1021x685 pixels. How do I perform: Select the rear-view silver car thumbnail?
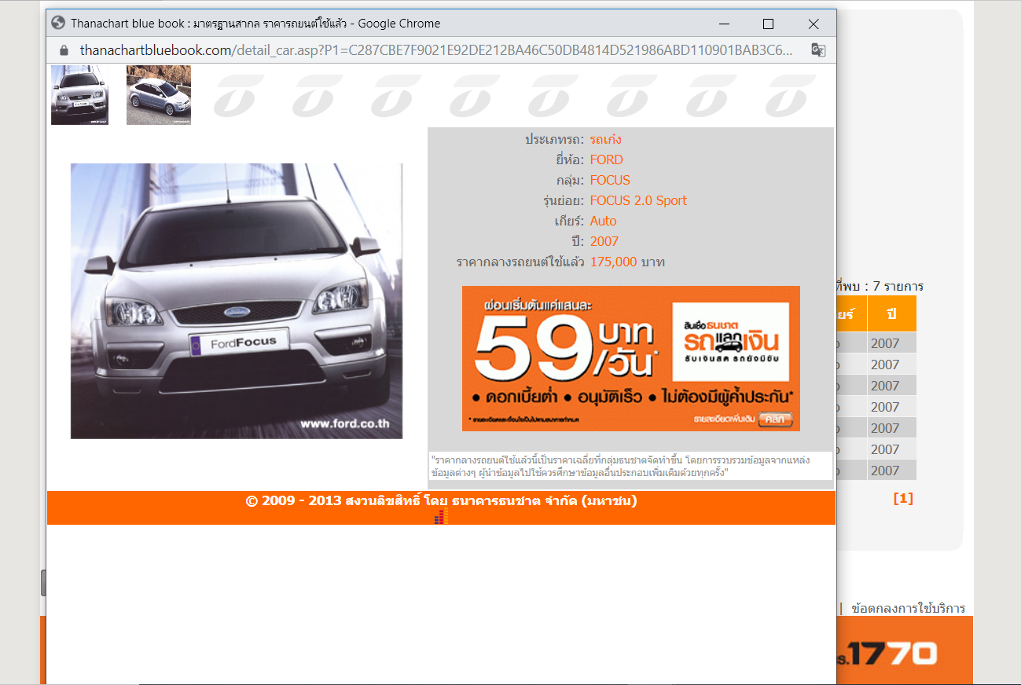[159, 95]
